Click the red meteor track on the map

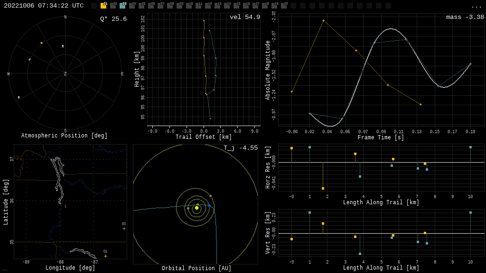click(65, 206)
